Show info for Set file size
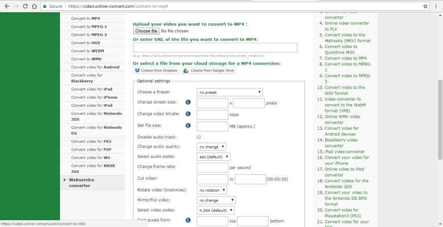 pos(188,125)
